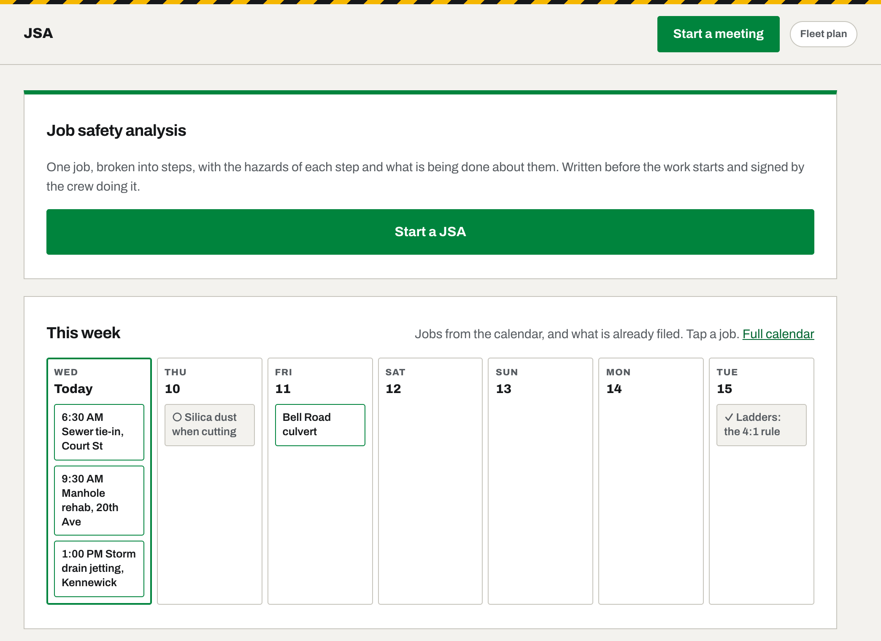Click the Start a meeting button

(x=718, y=34)
